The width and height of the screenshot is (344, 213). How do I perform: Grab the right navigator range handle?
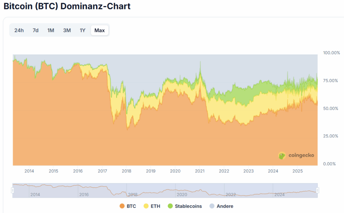click(317, 190)
